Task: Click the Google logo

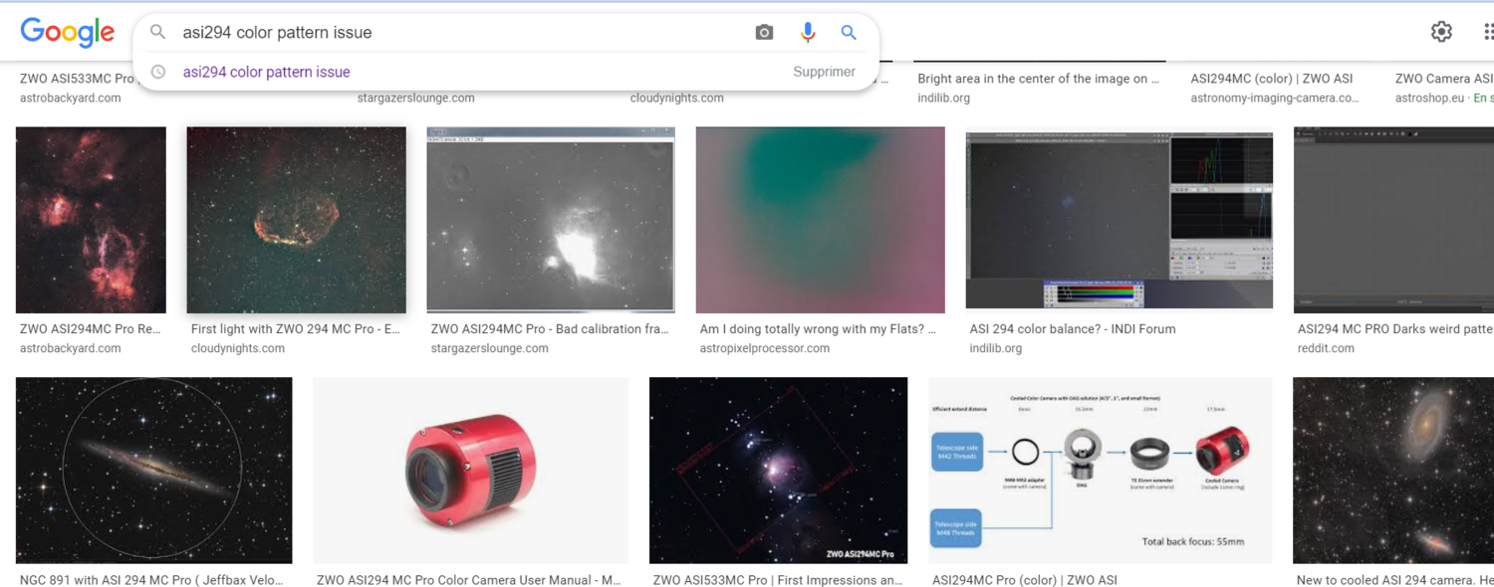Action: click(x=68, y=33)
